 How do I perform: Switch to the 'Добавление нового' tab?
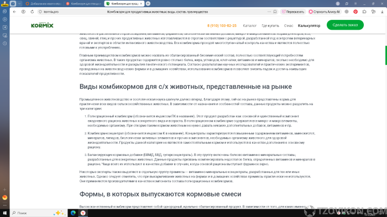coord(44,4)
